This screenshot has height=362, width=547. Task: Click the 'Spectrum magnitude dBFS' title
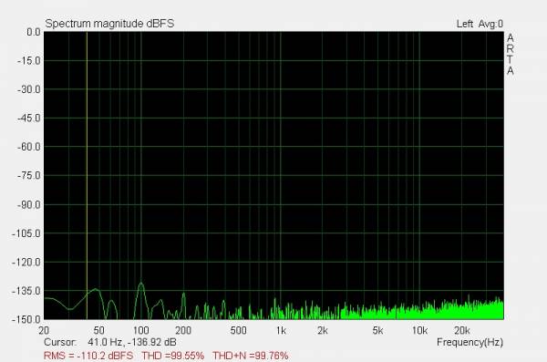coord(109,24)
